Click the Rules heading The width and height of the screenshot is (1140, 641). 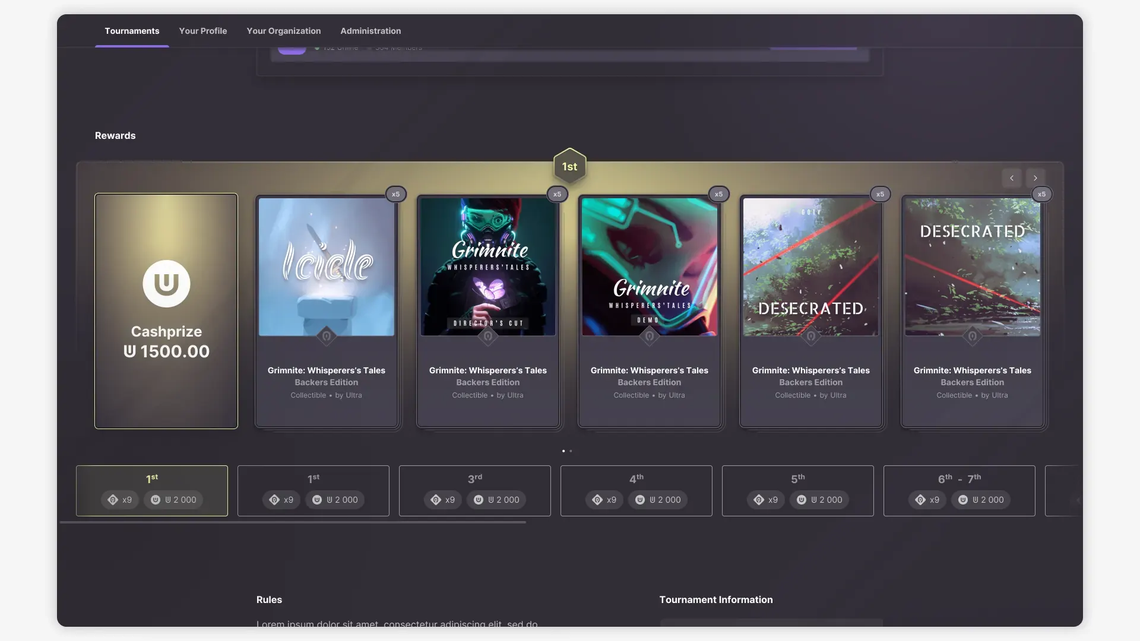(x=269, y=599)
